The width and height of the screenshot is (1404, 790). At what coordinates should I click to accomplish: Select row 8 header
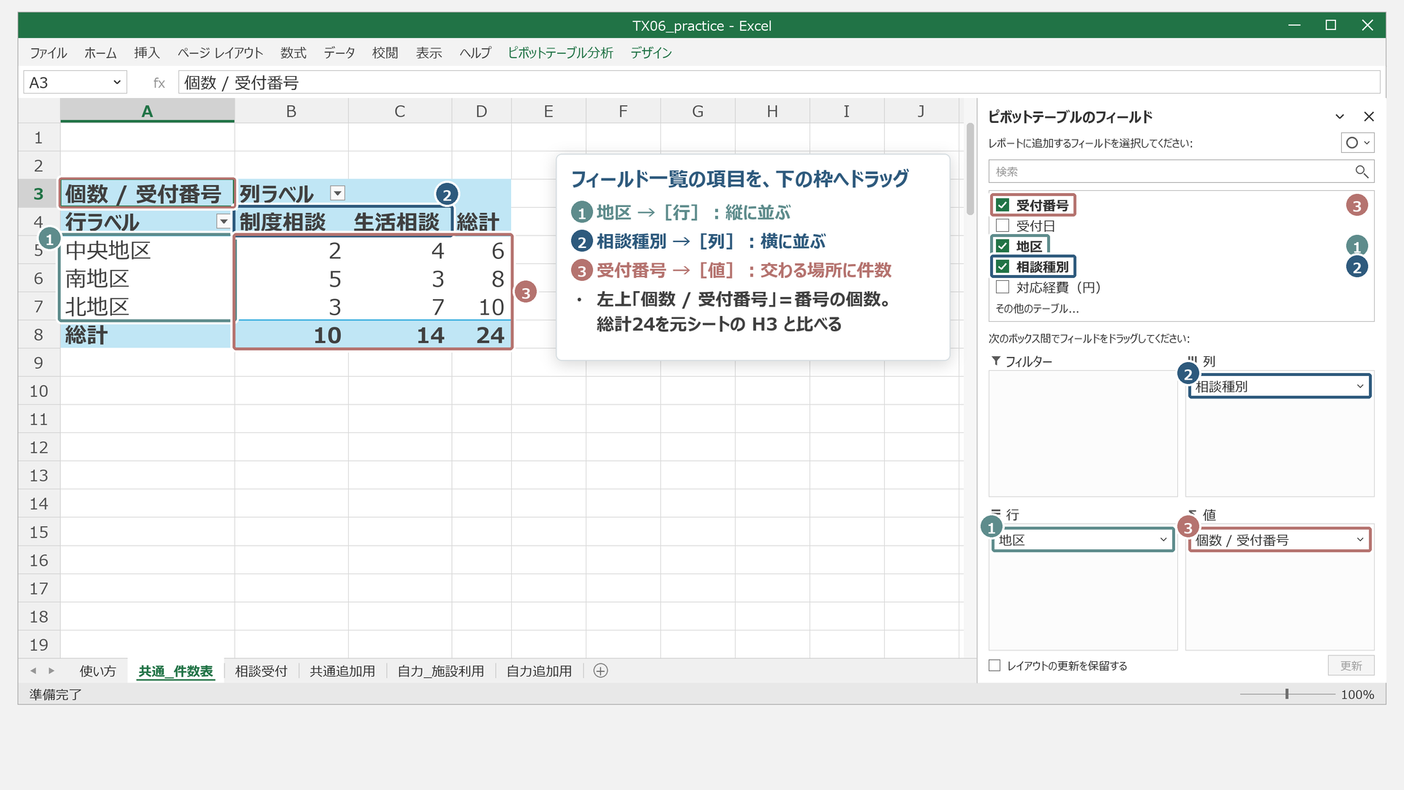pyautogui.click(x=39, y=335)
